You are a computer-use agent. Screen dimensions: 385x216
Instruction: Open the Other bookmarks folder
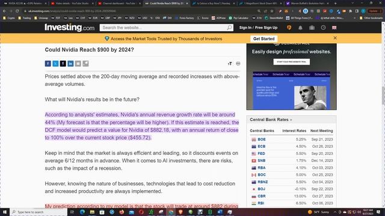pos(371,18)
